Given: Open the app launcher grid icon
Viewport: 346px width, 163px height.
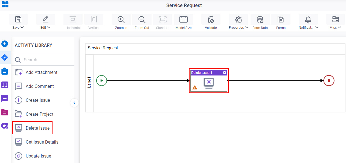Looking at the screenshot, I should [x=5, y=4].
